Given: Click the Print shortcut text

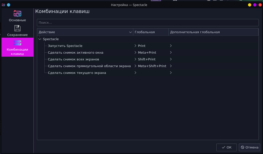Looking at the screenshot, I should click(x=141, y=46).
